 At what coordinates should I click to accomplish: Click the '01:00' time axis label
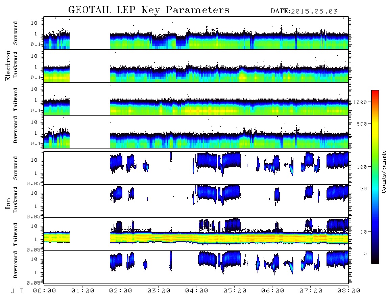click(x=83, y=291)
